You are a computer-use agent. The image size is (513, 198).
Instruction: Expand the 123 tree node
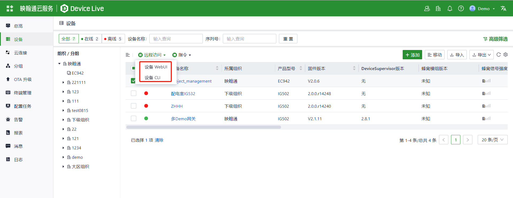pos(63,92)
